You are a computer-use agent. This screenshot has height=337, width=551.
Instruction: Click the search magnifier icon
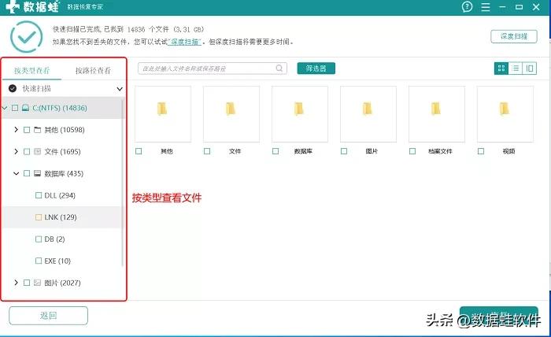[279, 69]
